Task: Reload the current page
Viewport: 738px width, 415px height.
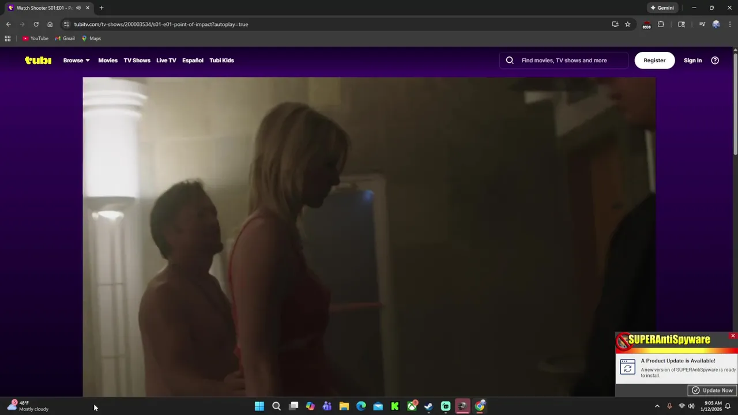Action: [36, 24]
